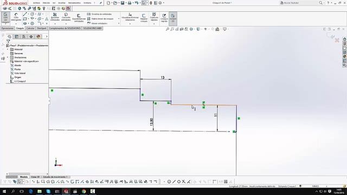Switch to Estudio de movimiento 1 tab
Image resolution: width=347 pixels, height=195 pixels.
pos(55,177)
